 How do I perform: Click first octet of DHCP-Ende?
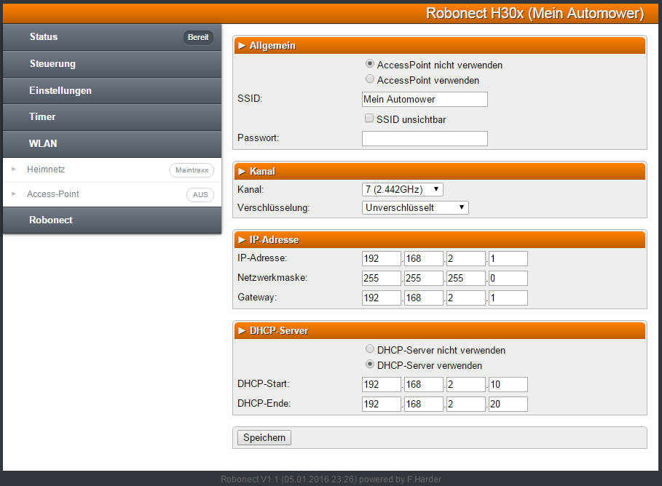pyautogui.click(x=381, y=405)
